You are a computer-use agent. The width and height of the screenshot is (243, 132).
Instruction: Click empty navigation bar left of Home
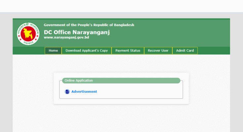point(29,50)
